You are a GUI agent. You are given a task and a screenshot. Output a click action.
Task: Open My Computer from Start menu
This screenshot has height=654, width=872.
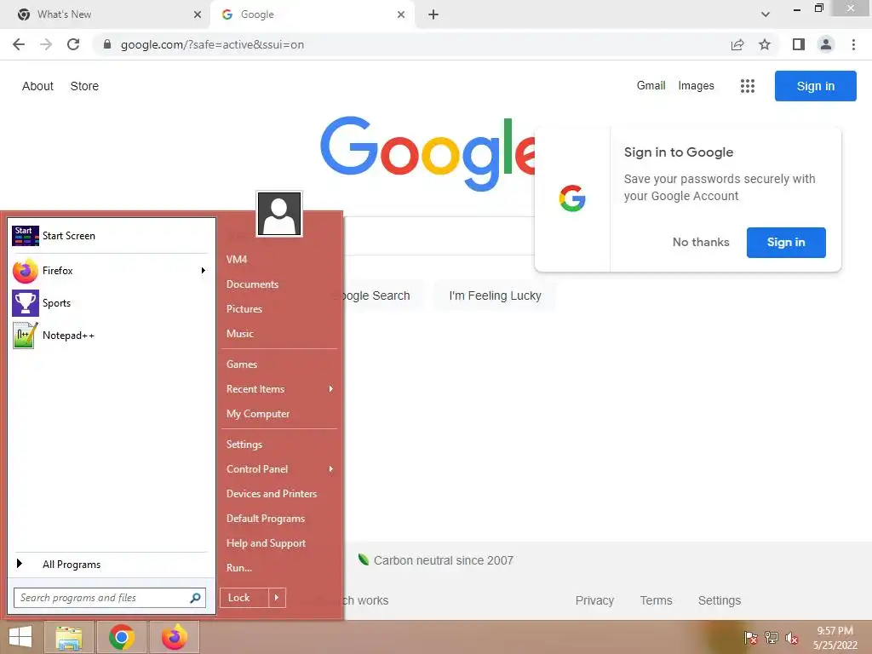coord(258,414)
